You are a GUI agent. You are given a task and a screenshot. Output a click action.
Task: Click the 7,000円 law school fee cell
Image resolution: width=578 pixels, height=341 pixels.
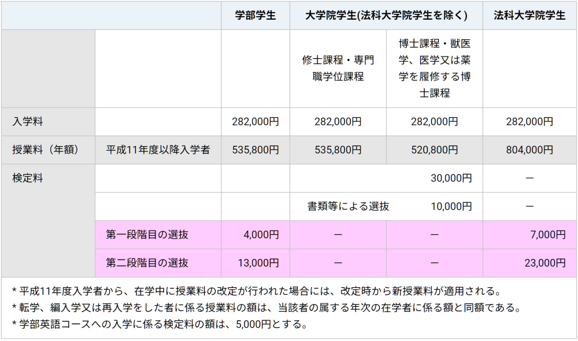pyautogui.click(x=529, y=235)
